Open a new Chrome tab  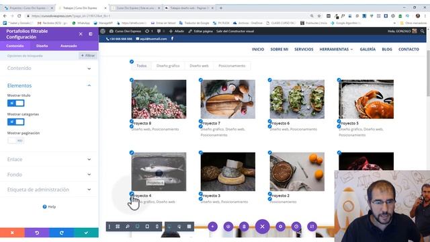point(221,8)
